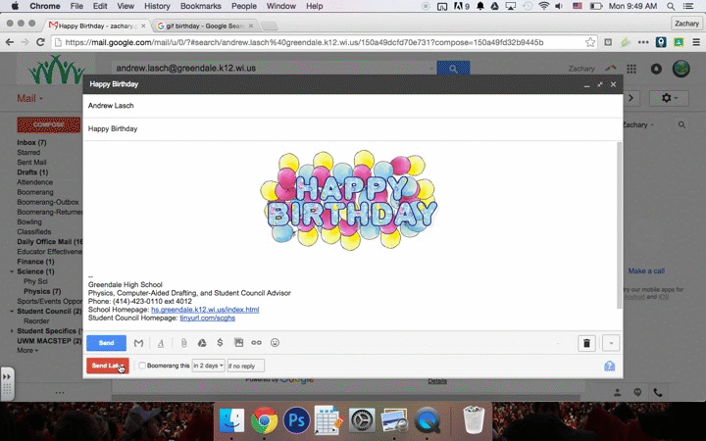Discard draft with the trash icon

point(586,343)
